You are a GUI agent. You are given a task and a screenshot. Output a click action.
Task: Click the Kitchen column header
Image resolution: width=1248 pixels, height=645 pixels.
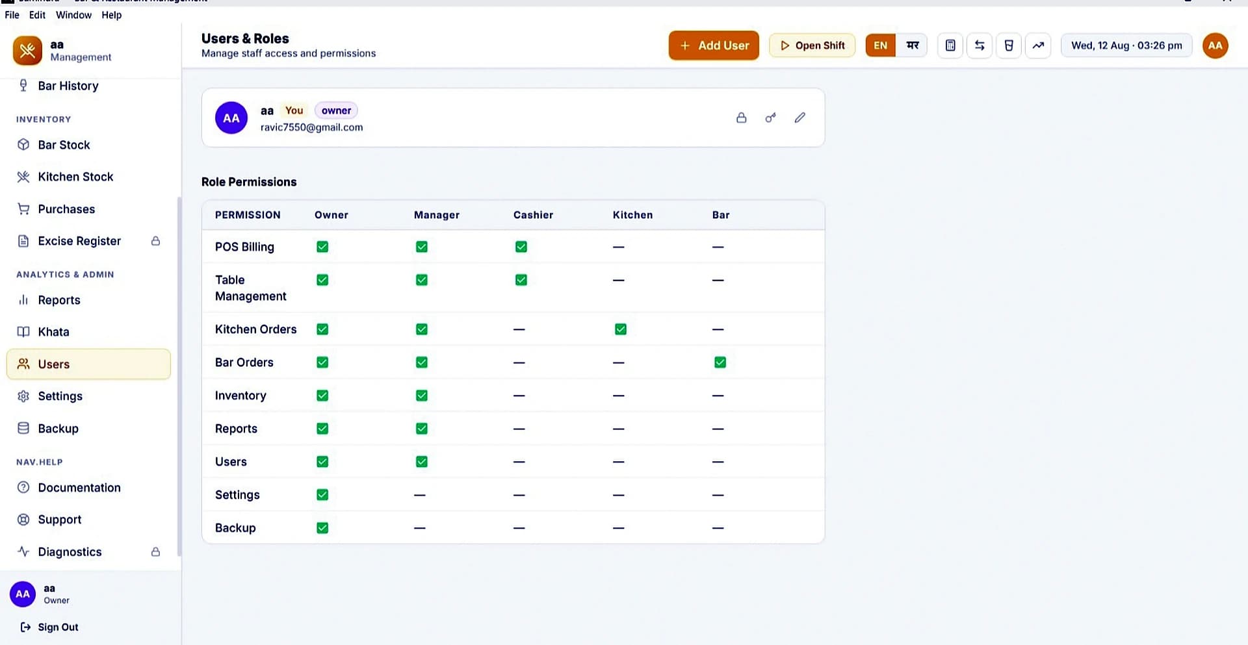(632, 215)
